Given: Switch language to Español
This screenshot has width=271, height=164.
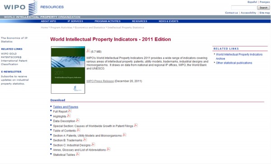Looking at the screenshot, I should pyautogui.click(x=252, y=2).
